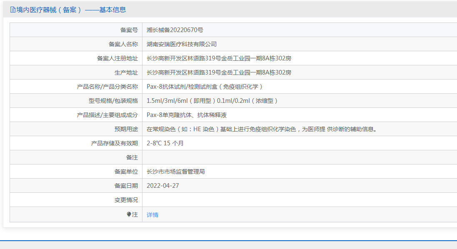This screenshot has height=249, width=457.
Task: Click the 备案单位 label
Action: coord(126,172)
